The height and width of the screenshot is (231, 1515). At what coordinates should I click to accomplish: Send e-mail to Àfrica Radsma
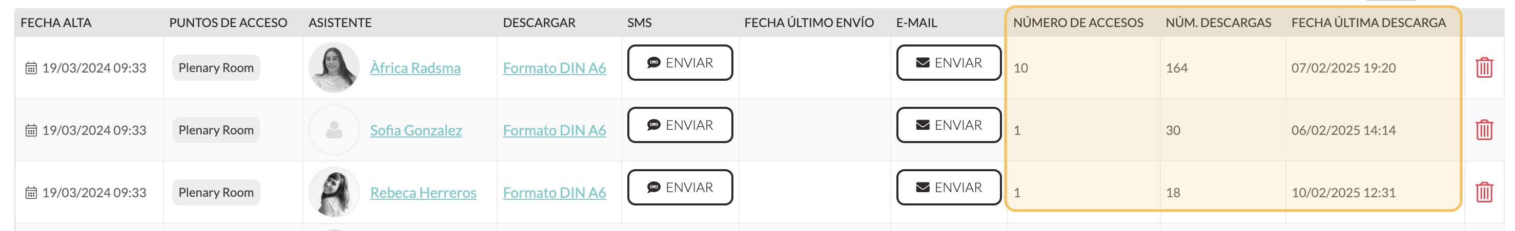click(949, 63)
